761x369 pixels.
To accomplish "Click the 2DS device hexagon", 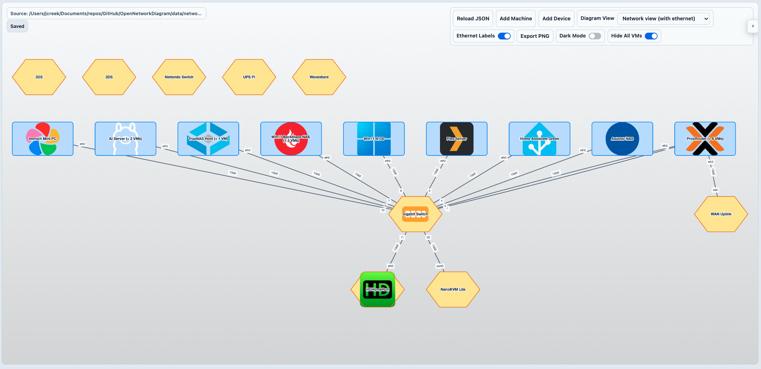I will [109, 77].
